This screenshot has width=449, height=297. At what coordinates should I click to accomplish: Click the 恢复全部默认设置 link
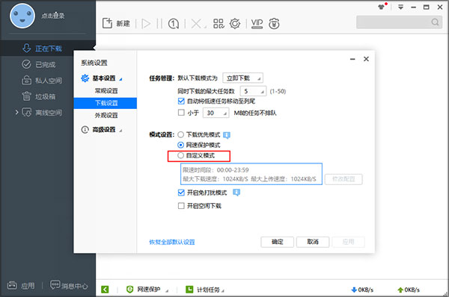172,243
